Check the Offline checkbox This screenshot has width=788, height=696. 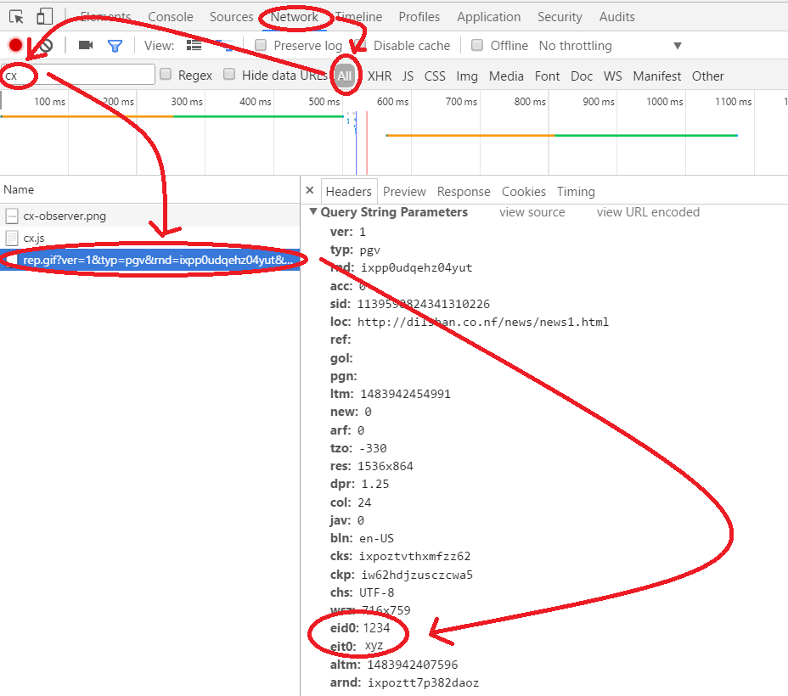(x=477, y=45)
